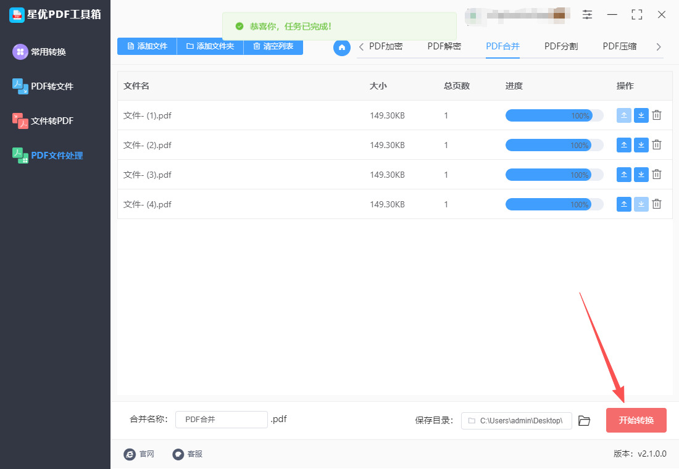
Task: Open folder browser for save directory
Action: click(x=584, y=421)
